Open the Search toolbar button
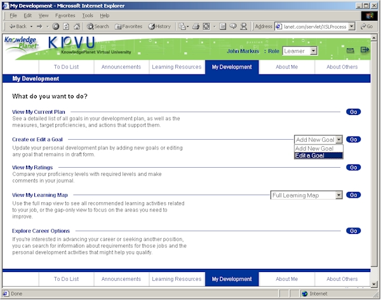Viewport: 381px width, 300px height. 98,26
